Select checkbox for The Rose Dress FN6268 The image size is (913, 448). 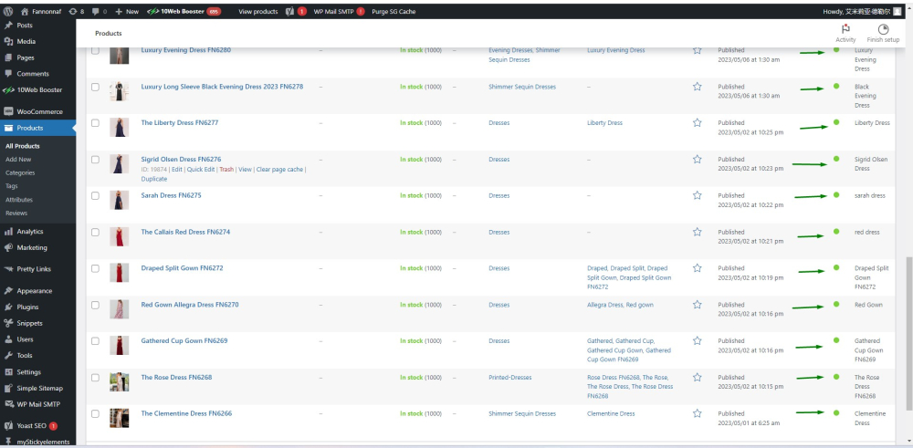click(95, 378)
